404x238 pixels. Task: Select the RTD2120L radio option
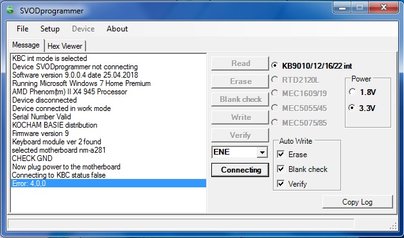pyautogui.click(x=275, y=80)
